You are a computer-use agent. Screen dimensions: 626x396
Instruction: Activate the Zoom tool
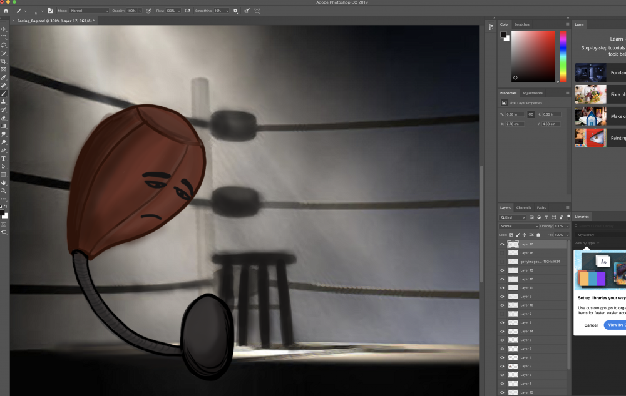4,191
